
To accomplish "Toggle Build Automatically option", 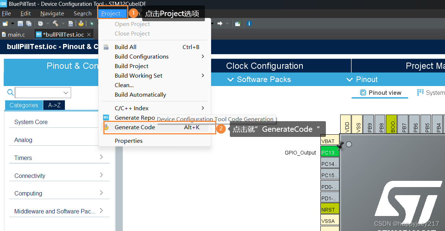I will (155, 94).
